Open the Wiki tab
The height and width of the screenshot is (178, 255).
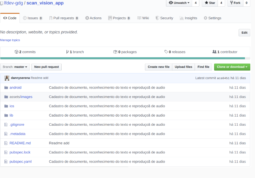coord(143,18)
